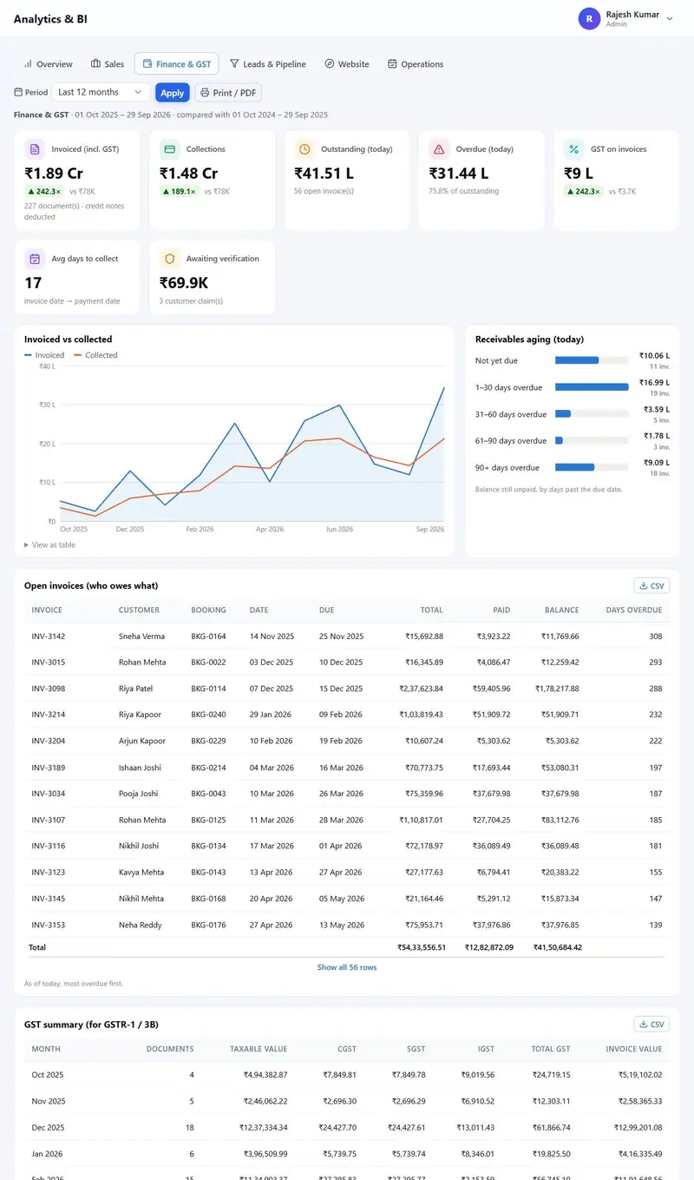This screenshot has width=694, height=1180.
Task: Open the user menu chevron beside Rajesh Kumar
Action: [670, 18]
